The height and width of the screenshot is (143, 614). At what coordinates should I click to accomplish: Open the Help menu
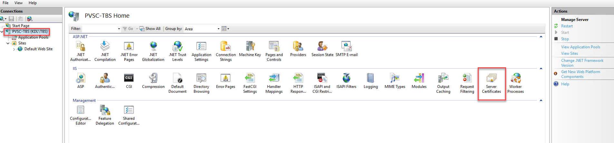coord(33,3)
